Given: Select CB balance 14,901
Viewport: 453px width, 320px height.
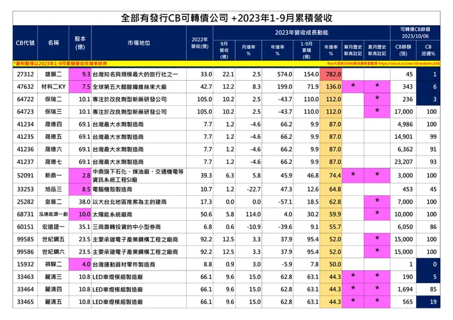Looking at the screenshot, I should [x=403, y=136].
